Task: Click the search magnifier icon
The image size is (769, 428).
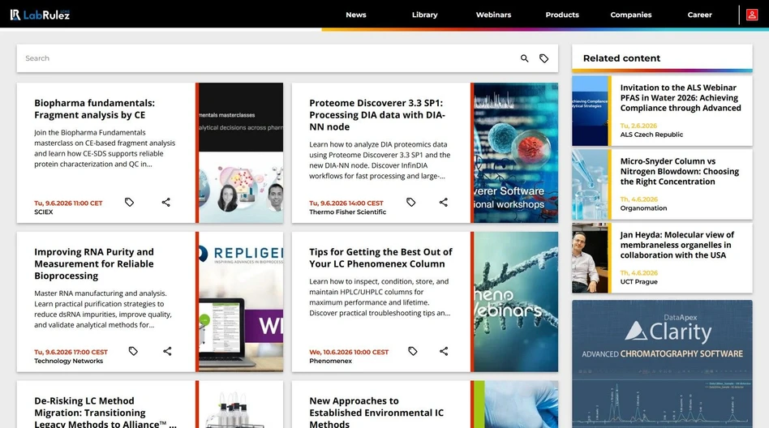Action: coord(524,58)
